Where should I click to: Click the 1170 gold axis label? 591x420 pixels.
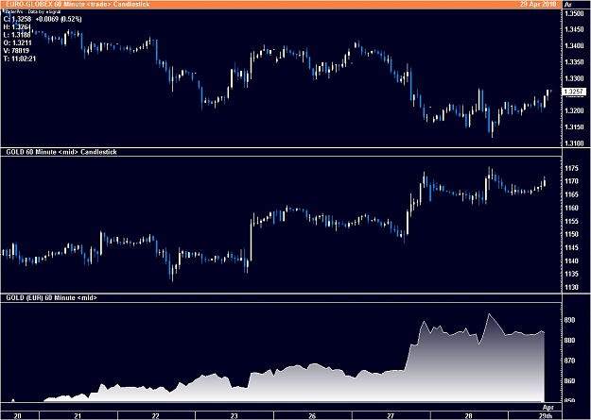[x=572, y=181]
